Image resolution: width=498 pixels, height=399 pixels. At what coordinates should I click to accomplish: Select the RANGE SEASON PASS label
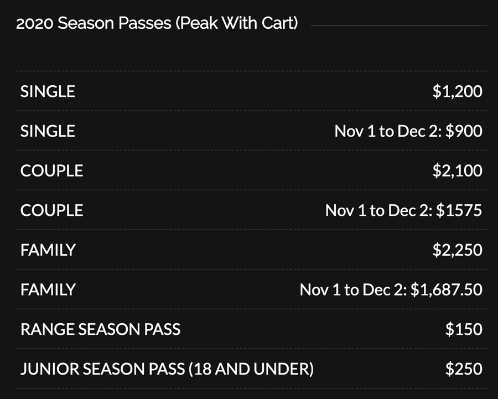(100, 329)
